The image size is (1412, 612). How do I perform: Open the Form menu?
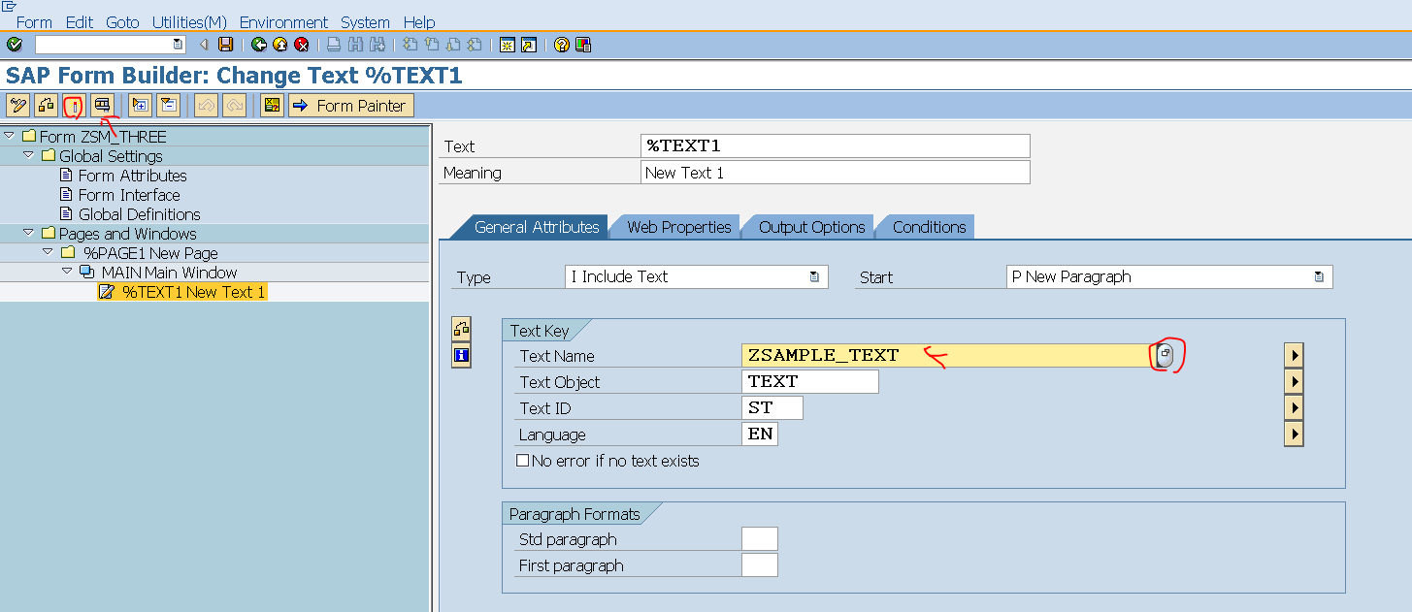34,21
